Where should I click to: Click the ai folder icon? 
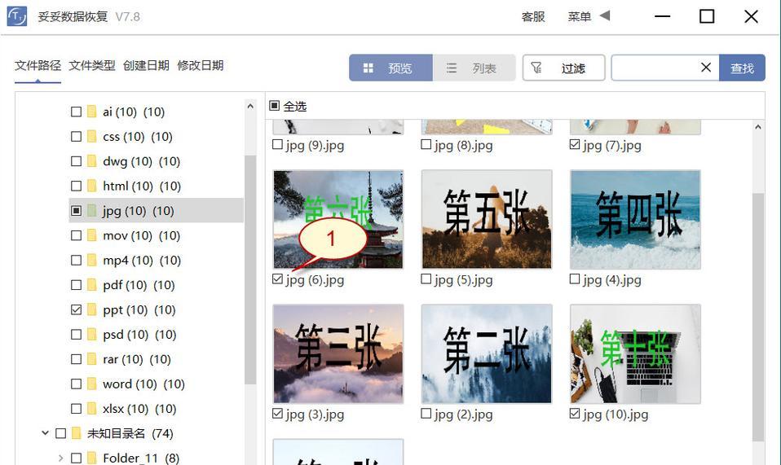pyautogui.click(x=91, y=112)
